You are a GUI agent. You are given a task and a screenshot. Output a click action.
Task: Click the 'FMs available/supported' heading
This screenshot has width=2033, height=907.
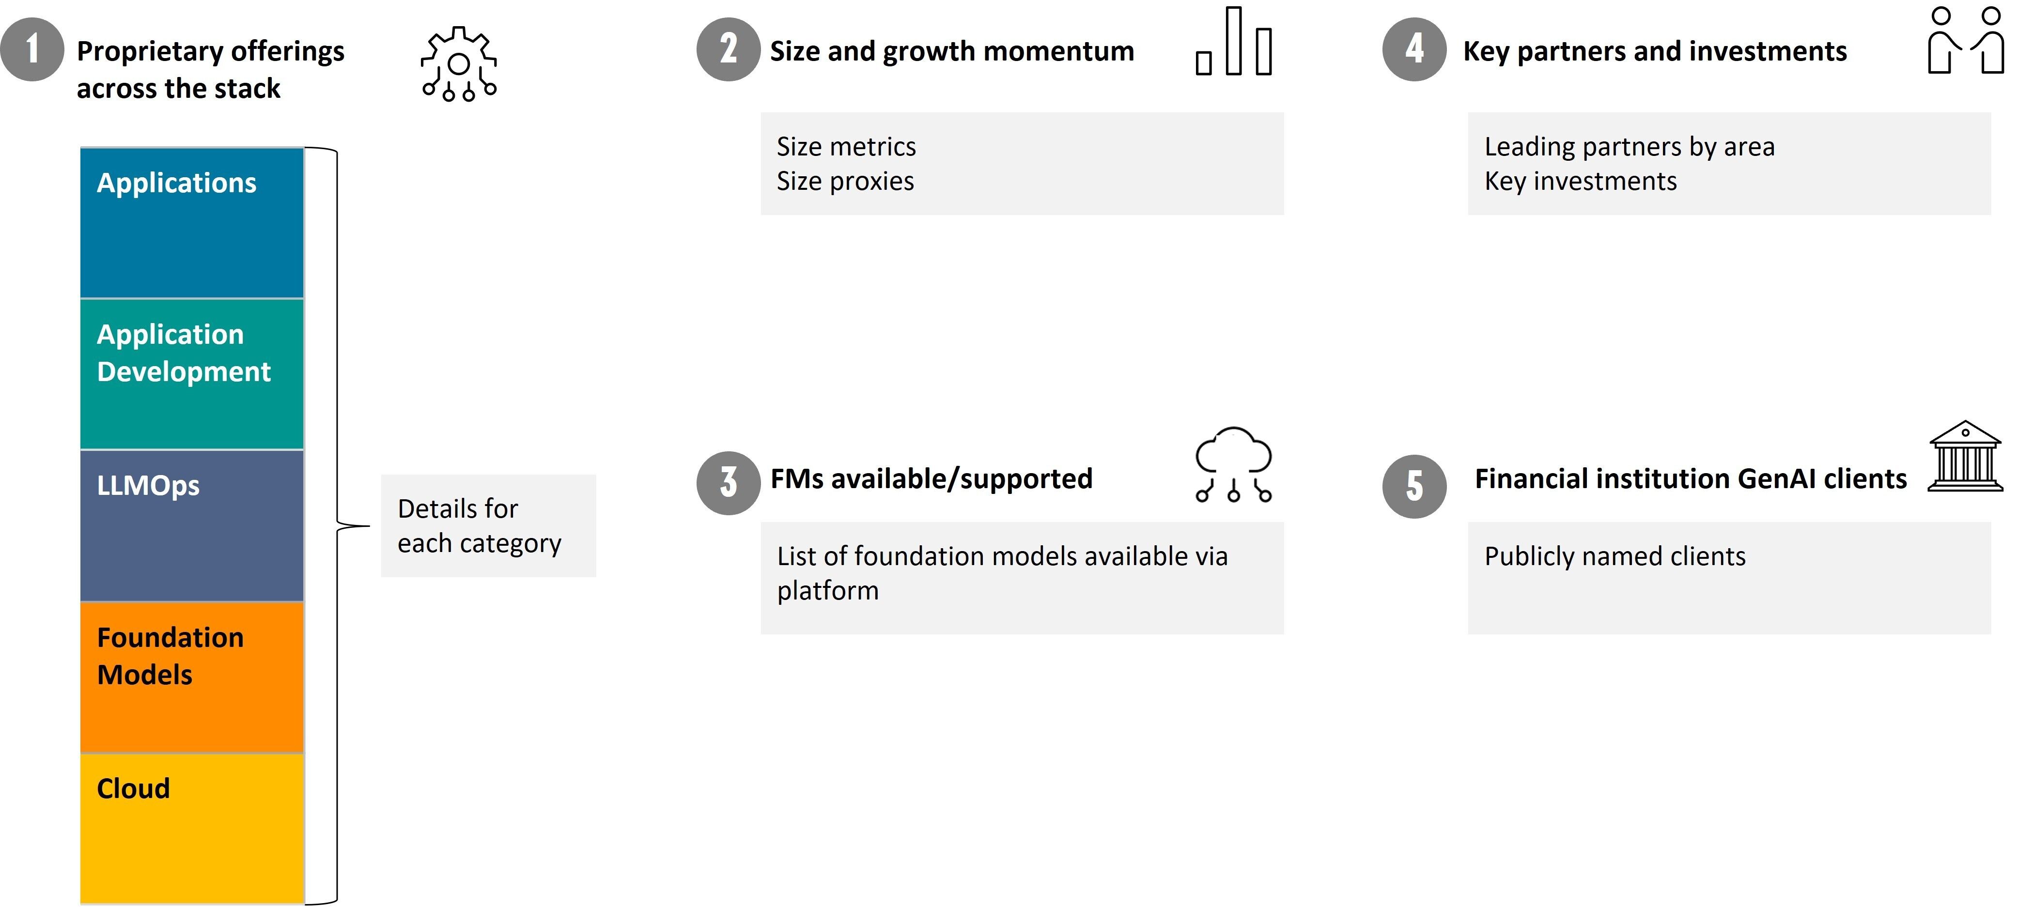pyautogui.click(x=931, y=479)
